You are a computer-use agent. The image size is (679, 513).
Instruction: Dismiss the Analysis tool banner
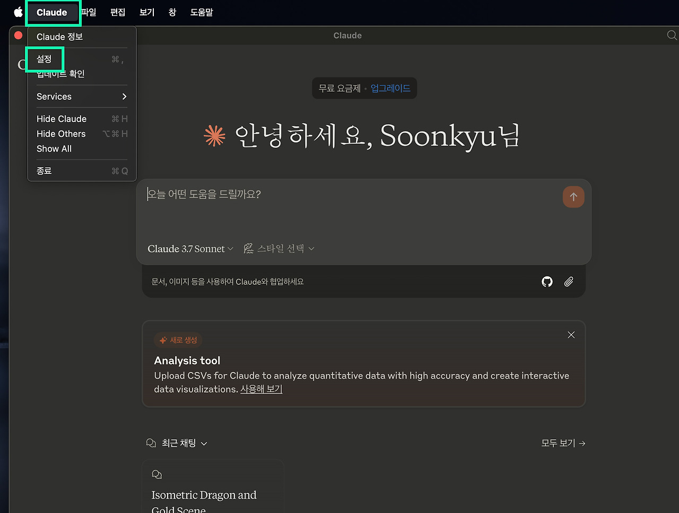[x=571, y=335]
